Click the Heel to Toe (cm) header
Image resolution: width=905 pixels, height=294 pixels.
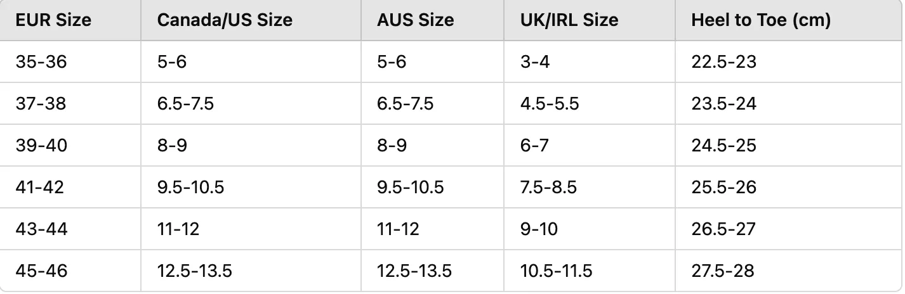click(x=789, y=20)
